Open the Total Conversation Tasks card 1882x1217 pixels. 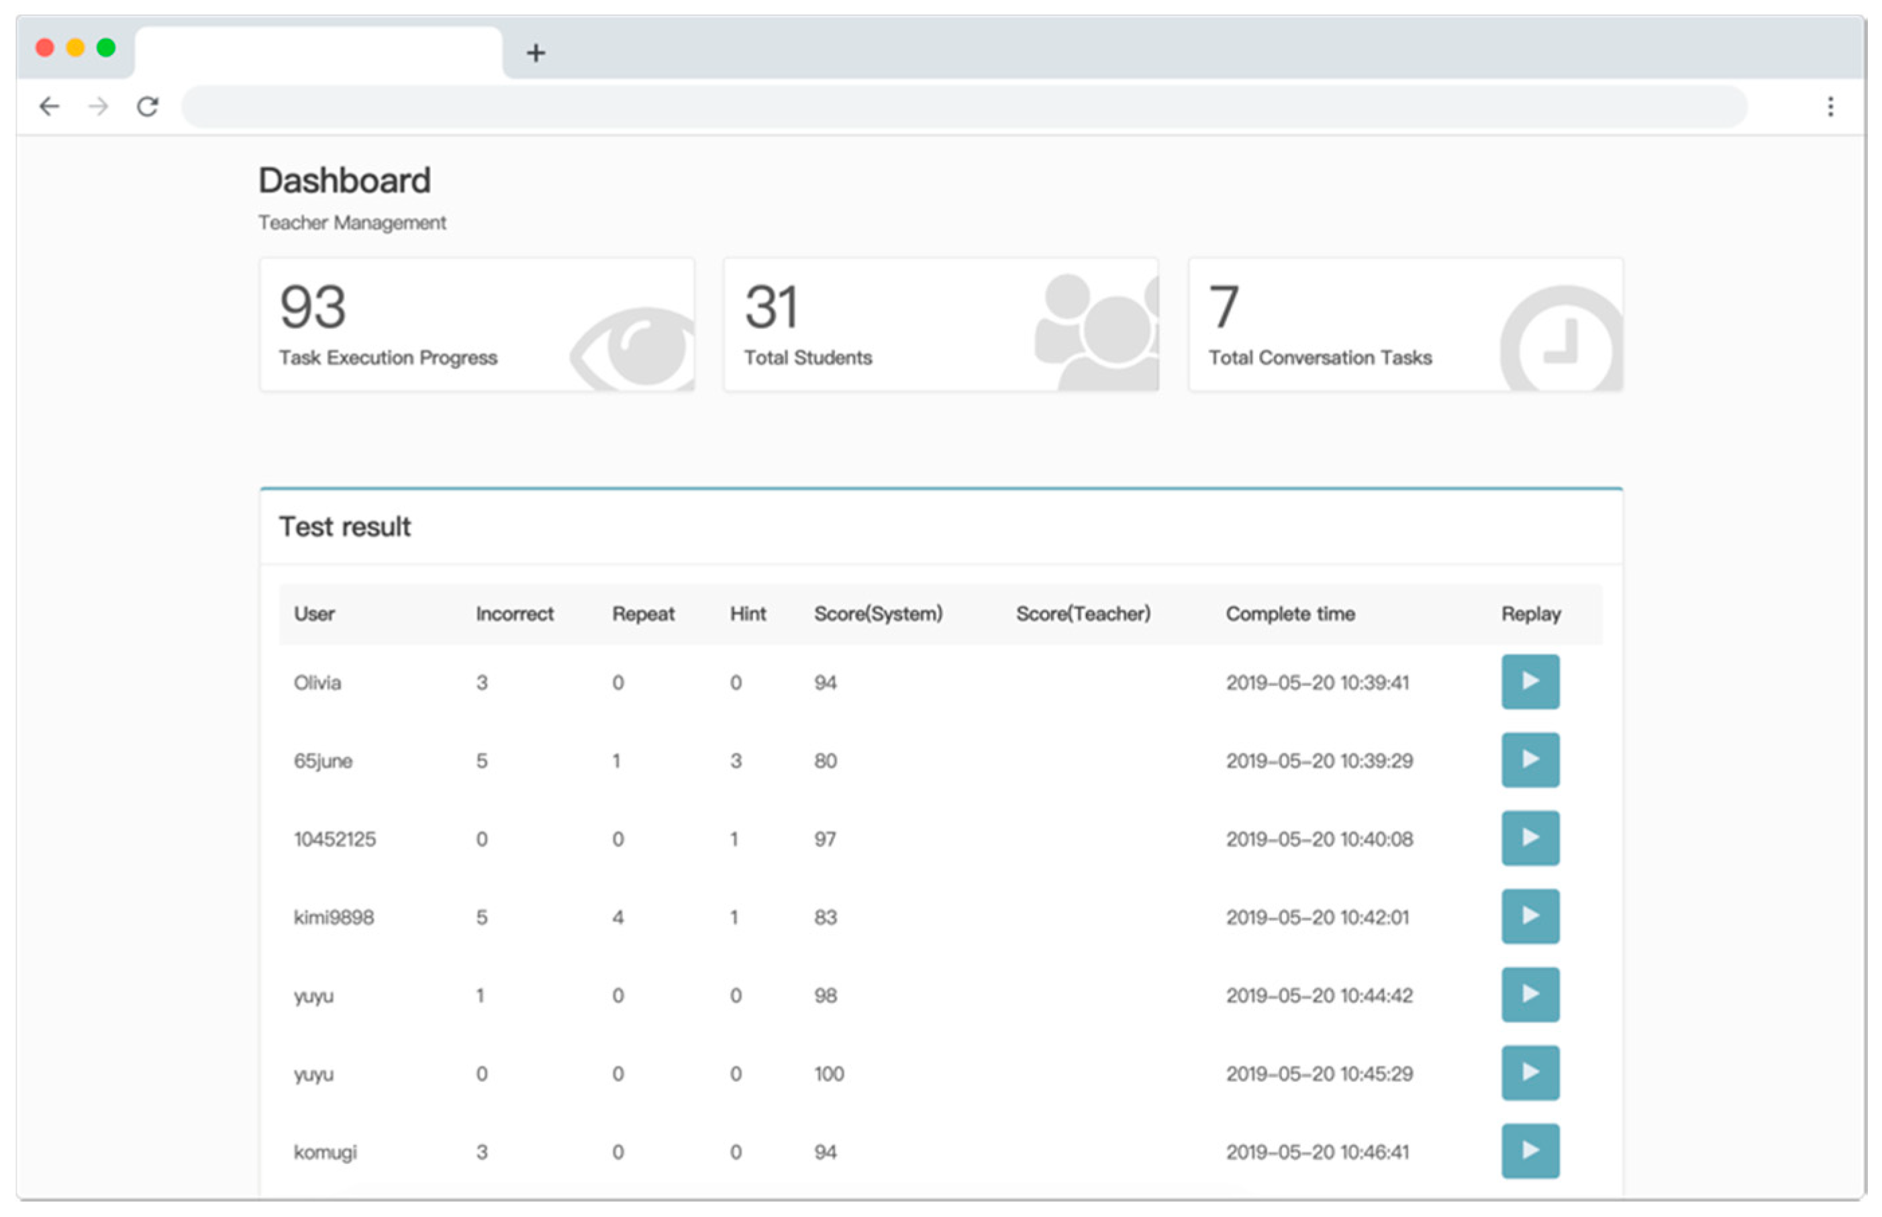coord(1405,324)
